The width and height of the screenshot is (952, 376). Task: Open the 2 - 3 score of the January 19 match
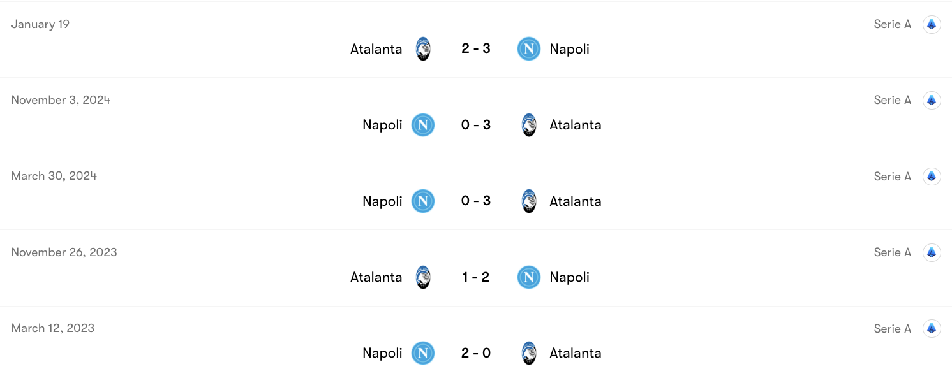click(x=475, y=48)
